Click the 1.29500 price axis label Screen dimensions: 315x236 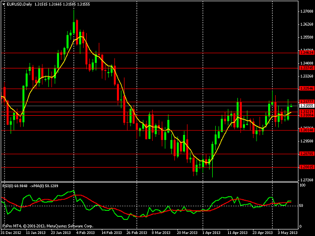[x=306, y=141]
